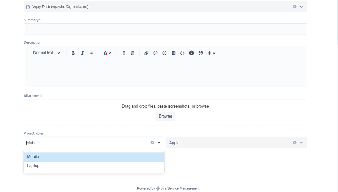This screenshot has width=338, height=192.
Task: Expand the Vijay Dadi user dropdown
Action: click(301, 7)
